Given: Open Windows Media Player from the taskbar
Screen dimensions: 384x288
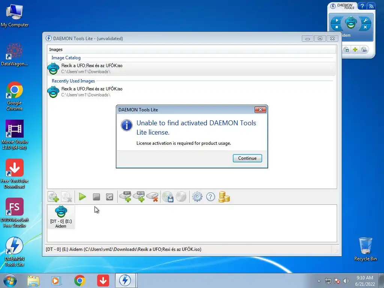Looking at the screenshot, I should (x=56, y=280).
